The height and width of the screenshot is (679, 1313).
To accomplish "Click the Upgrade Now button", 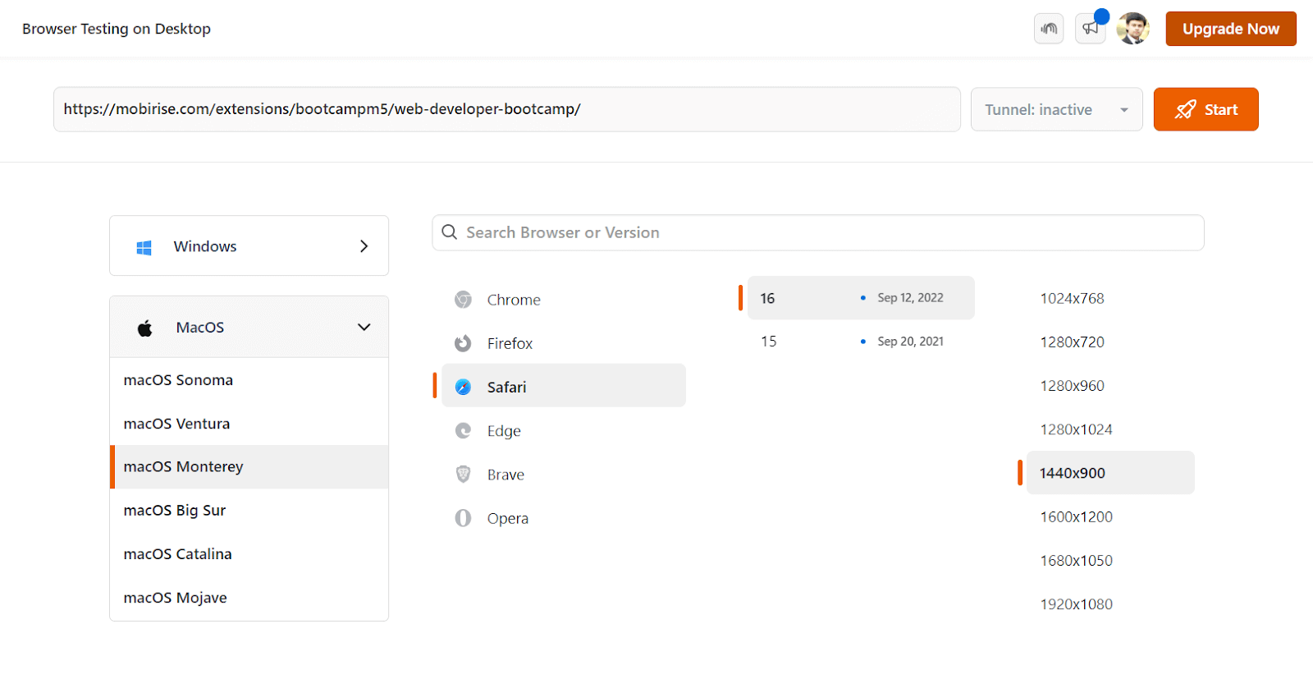I will point(1231,29).
